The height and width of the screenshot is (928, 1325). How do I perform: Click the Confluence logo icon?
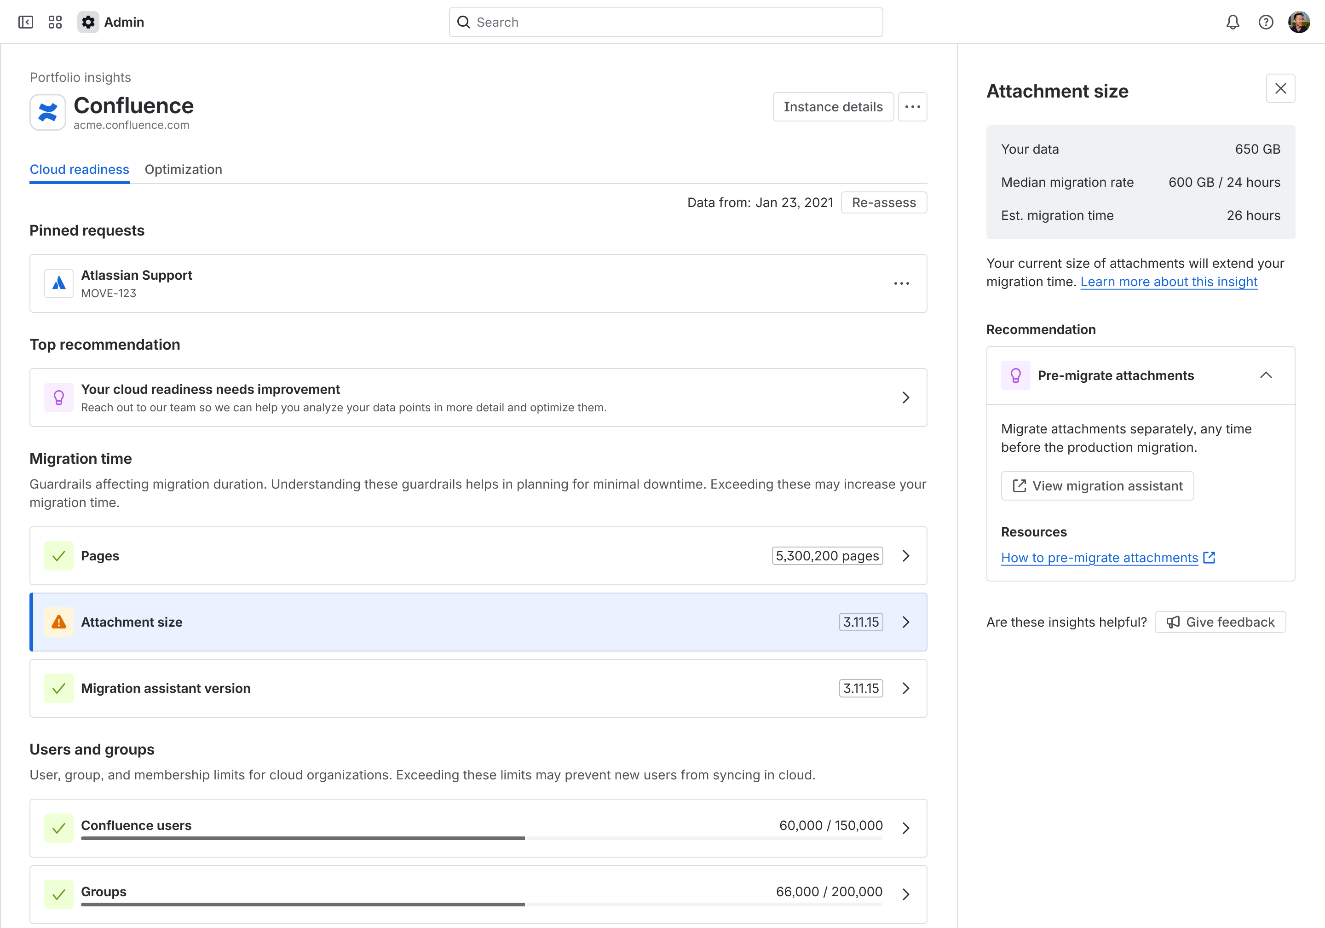[48, 113]
